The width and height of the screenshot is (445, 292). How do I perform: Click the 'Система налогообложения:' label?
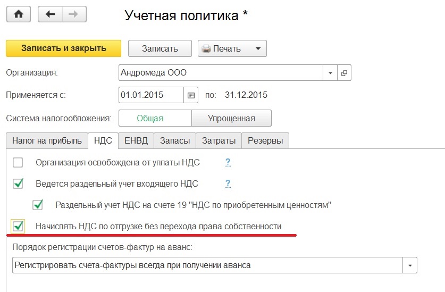[x=58, y=118]
